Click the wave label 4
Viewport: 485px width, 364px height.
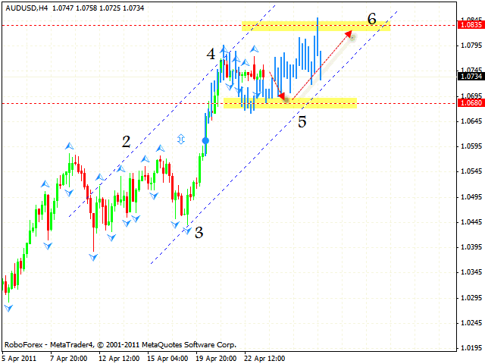[211, 54]
